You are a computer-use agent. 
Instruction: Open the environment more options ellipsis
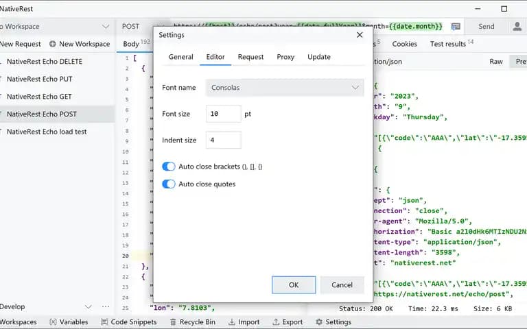106,306
